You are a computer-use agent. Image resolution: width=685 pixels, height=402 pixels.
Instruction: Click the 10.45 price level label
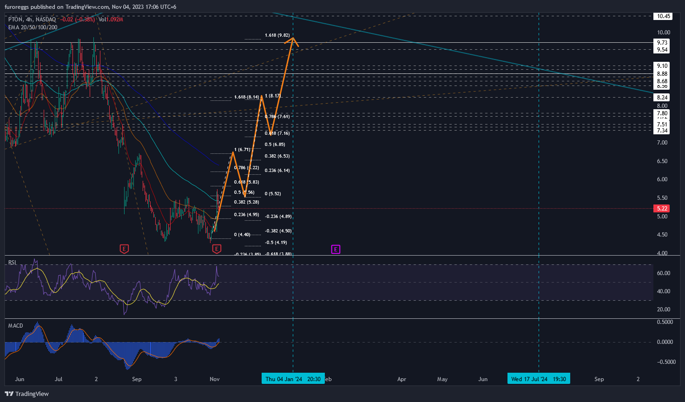pyautogui.click(x=662, y=16)
